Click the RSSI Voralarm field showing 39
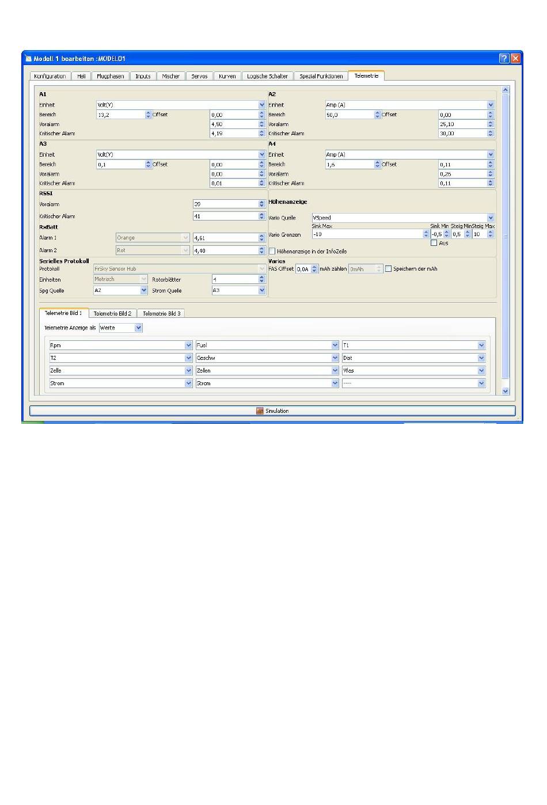The height and width of the screenshot is (805, 547). coord(229,204)
